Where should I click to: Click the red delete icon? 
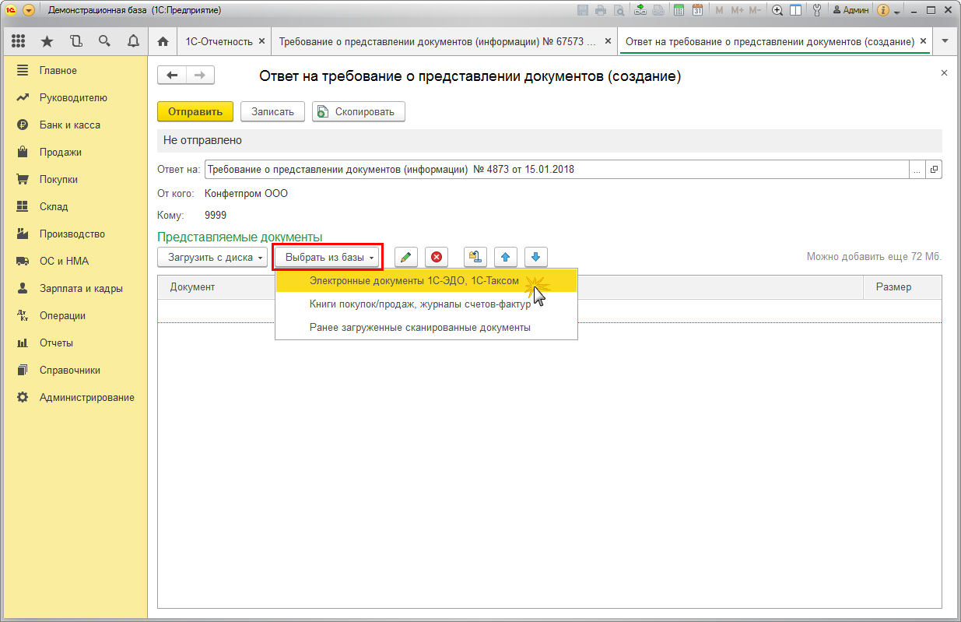437,257
